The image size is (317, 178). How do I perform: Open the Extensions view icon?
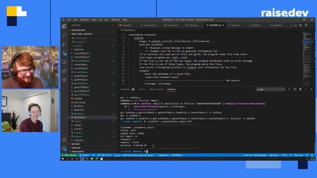pos(64,71)
